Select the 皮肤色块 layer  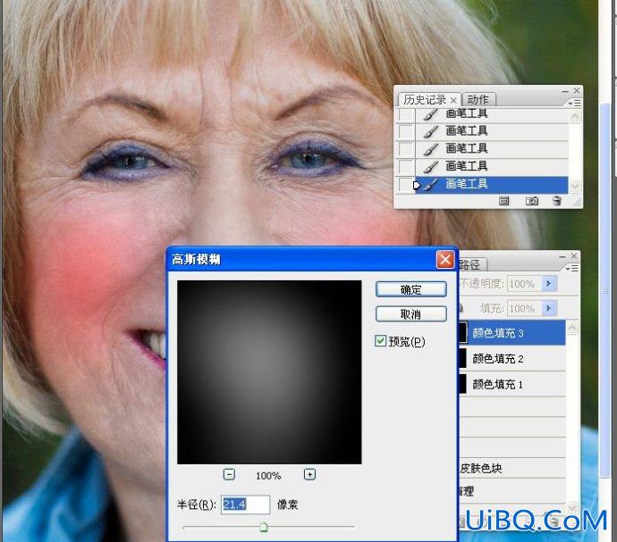click(x=511, y=468)
